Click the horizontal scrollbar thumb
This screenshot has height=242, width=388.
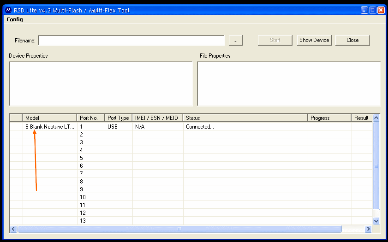pyautogui.click(x=179, y=229)
